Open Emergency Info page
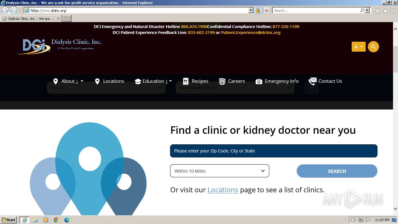 click(x=282, y=81)
